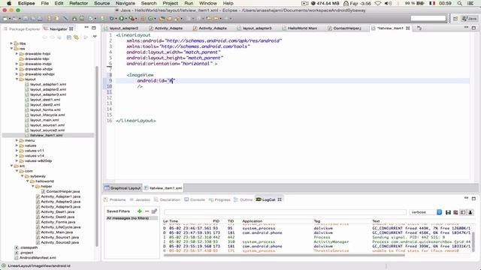Click the green Run button in toolbar
The height and width of the screenshot is (270, 481).
pos(122,19)
